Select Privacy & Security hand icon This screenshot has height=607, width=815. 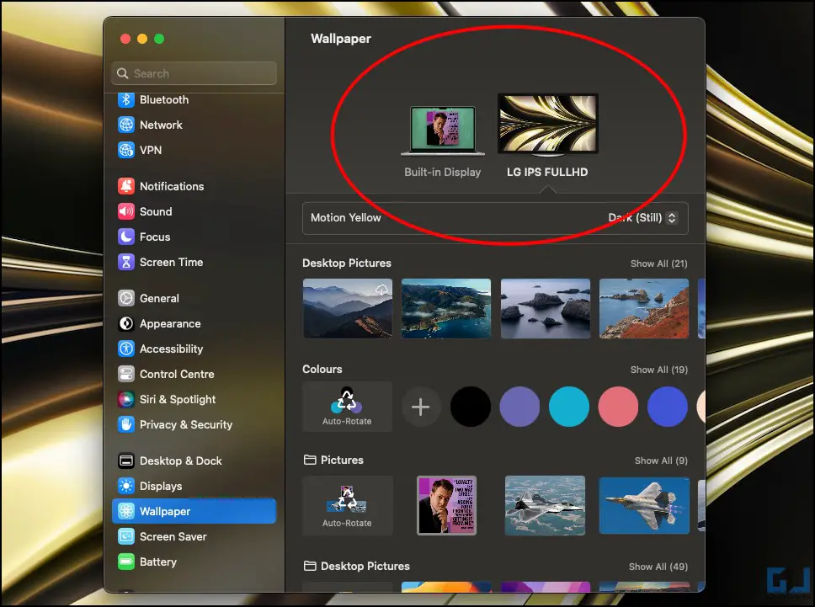[x=125, y=424]
